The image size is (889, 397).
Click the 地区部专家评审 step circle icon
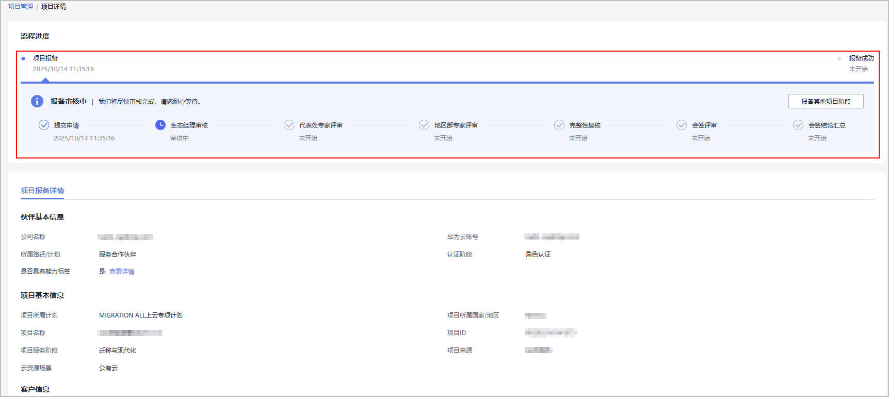point(424,125)
